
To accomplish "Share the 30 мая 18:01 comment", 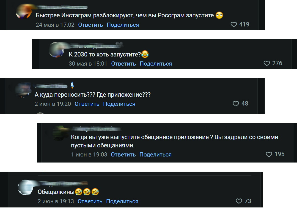I will click(x=156, y=64).
